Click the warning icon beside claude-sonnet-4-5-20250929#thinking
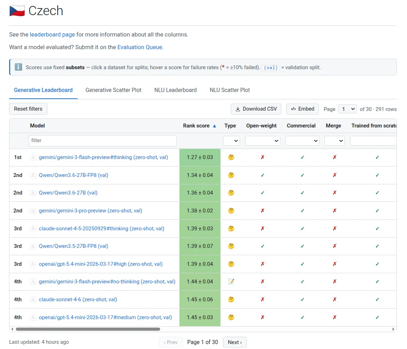Viewport: 407px width, 349px height. [x=33, y=229]
